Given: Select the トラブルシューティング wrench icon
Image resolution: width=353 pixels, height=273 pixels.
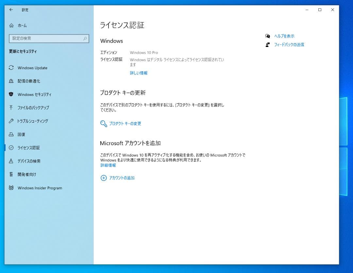Looking at the screenshot, I should (11, 121).
